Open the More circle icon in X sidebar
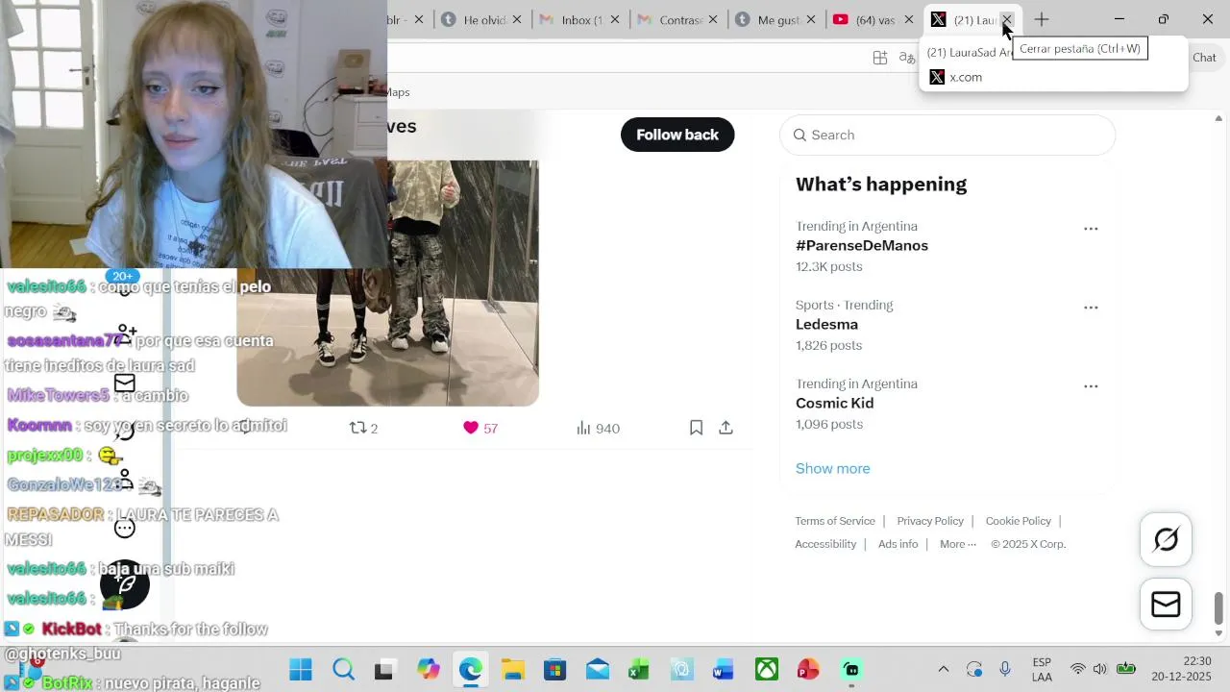 click(x=124, y=528)
